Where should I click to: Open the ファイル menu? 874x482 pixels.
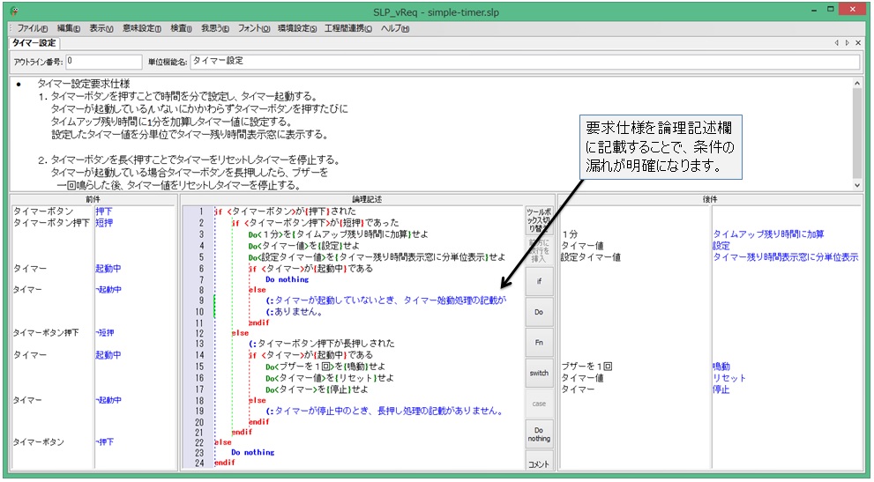pyautogui.click(x=32, y=28)
